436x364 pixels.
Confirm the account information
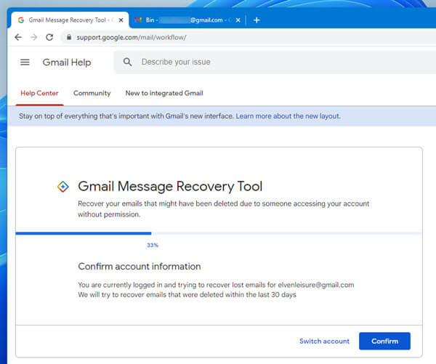[384, 341]
